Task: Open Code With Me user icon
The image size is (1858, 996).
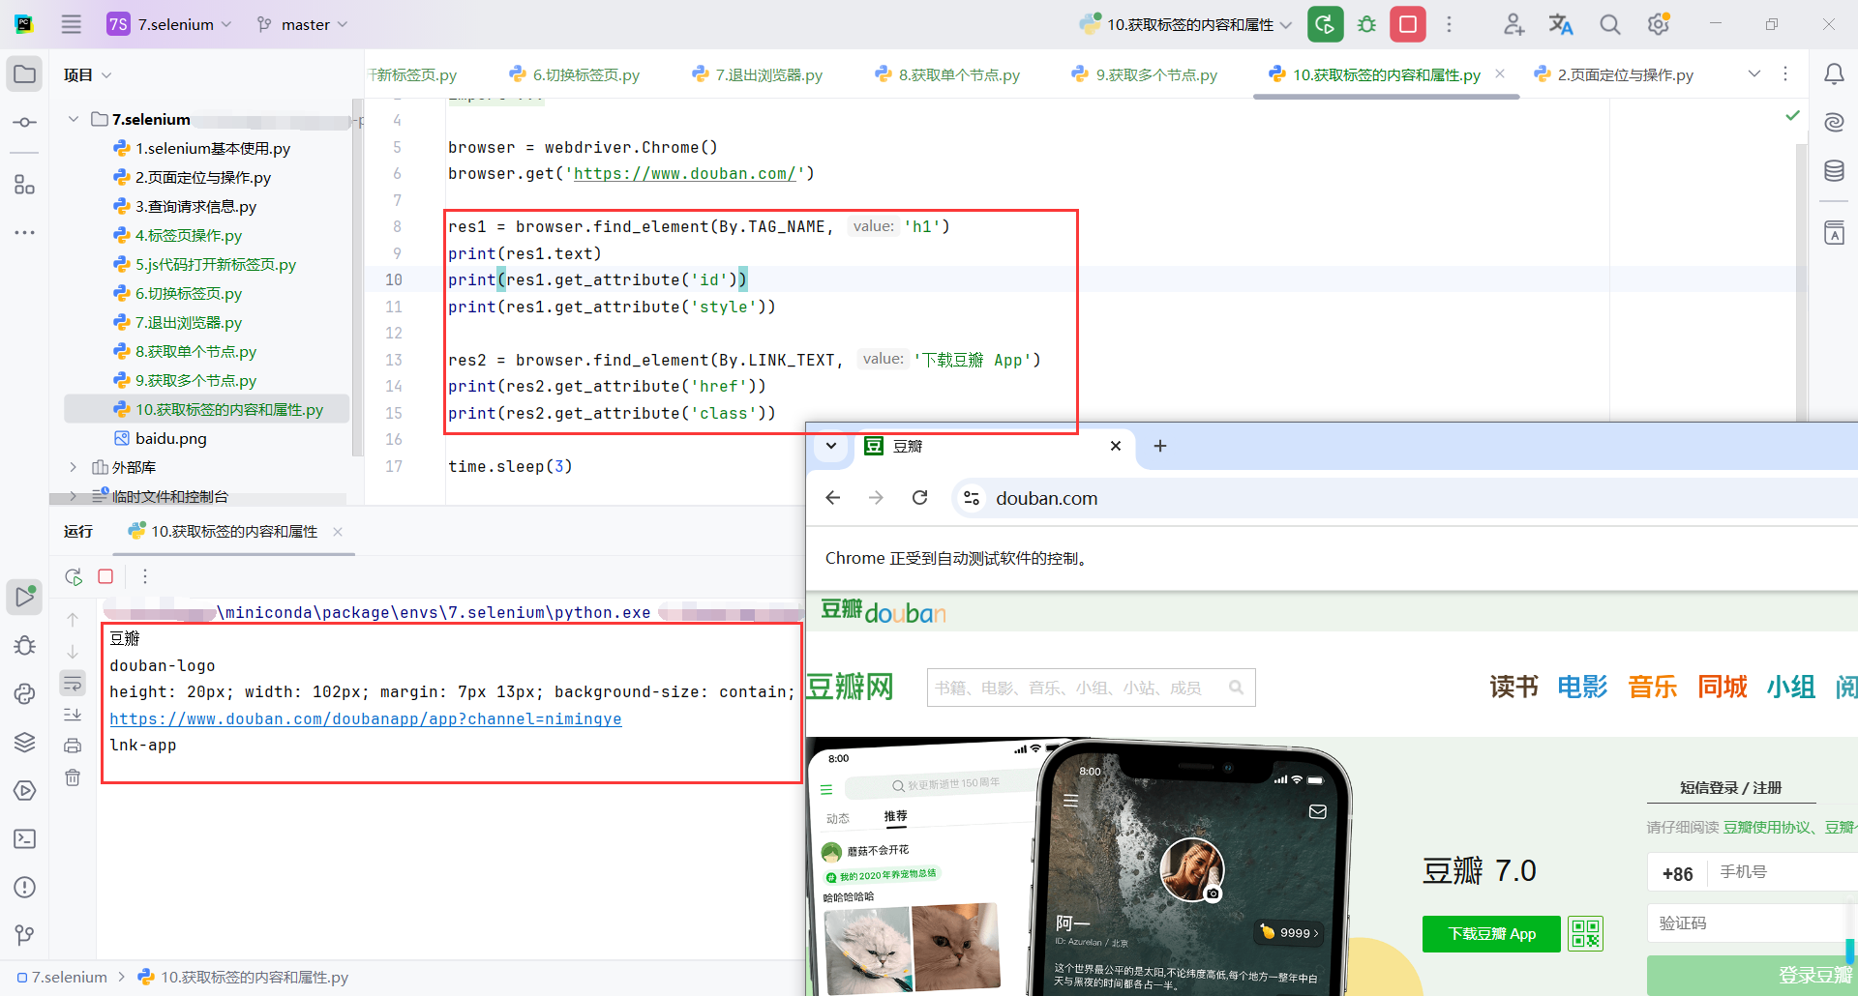Action: click(x=1513, y=24)
